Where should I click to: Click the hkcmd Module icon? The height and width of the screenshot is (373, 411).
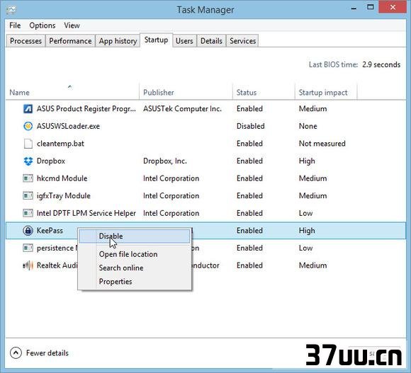click(28, 178)
